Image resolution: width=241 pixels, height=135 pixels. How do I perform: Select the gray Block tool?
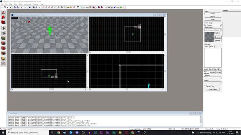tap(3, 33)
